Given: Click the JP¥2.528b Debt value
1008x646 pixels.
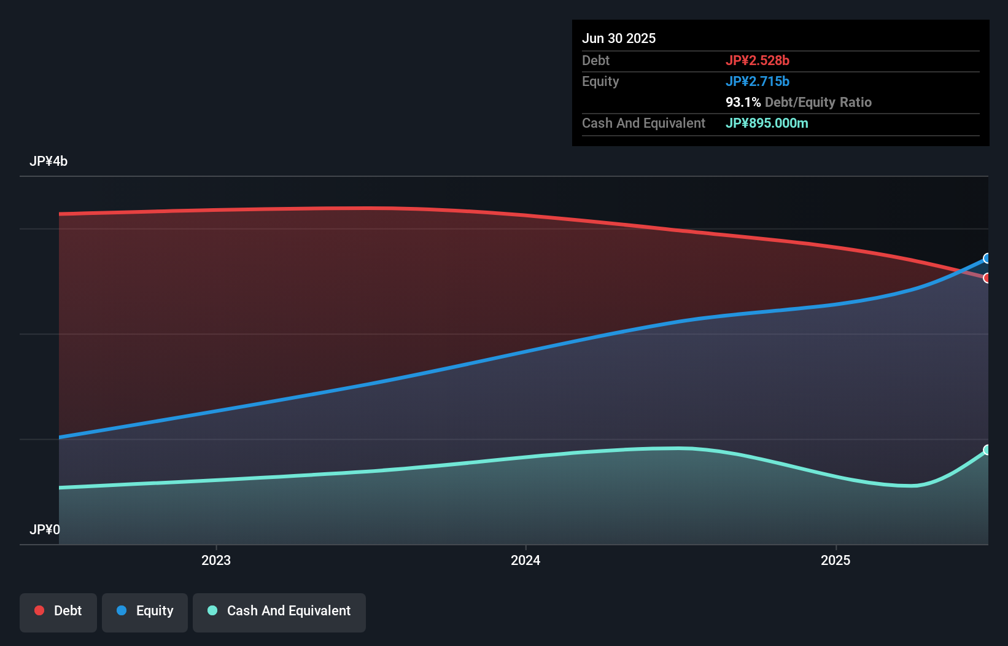Looking at the screenshot, I should (x=758, y=60).
